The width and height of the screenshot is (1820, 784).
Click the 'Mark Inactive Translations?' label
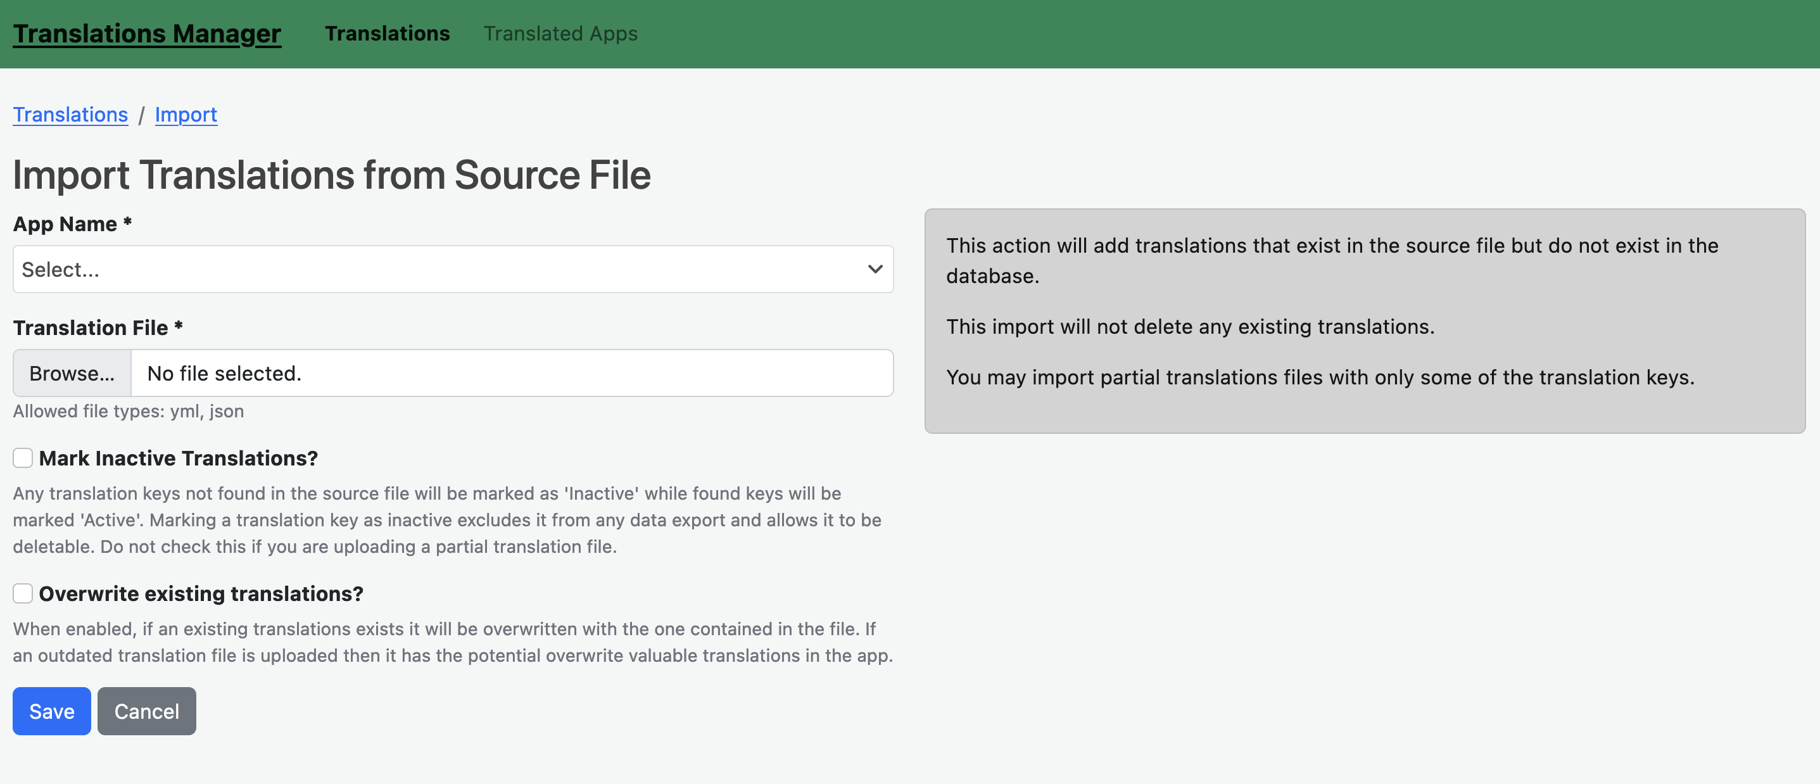(178, 458)
